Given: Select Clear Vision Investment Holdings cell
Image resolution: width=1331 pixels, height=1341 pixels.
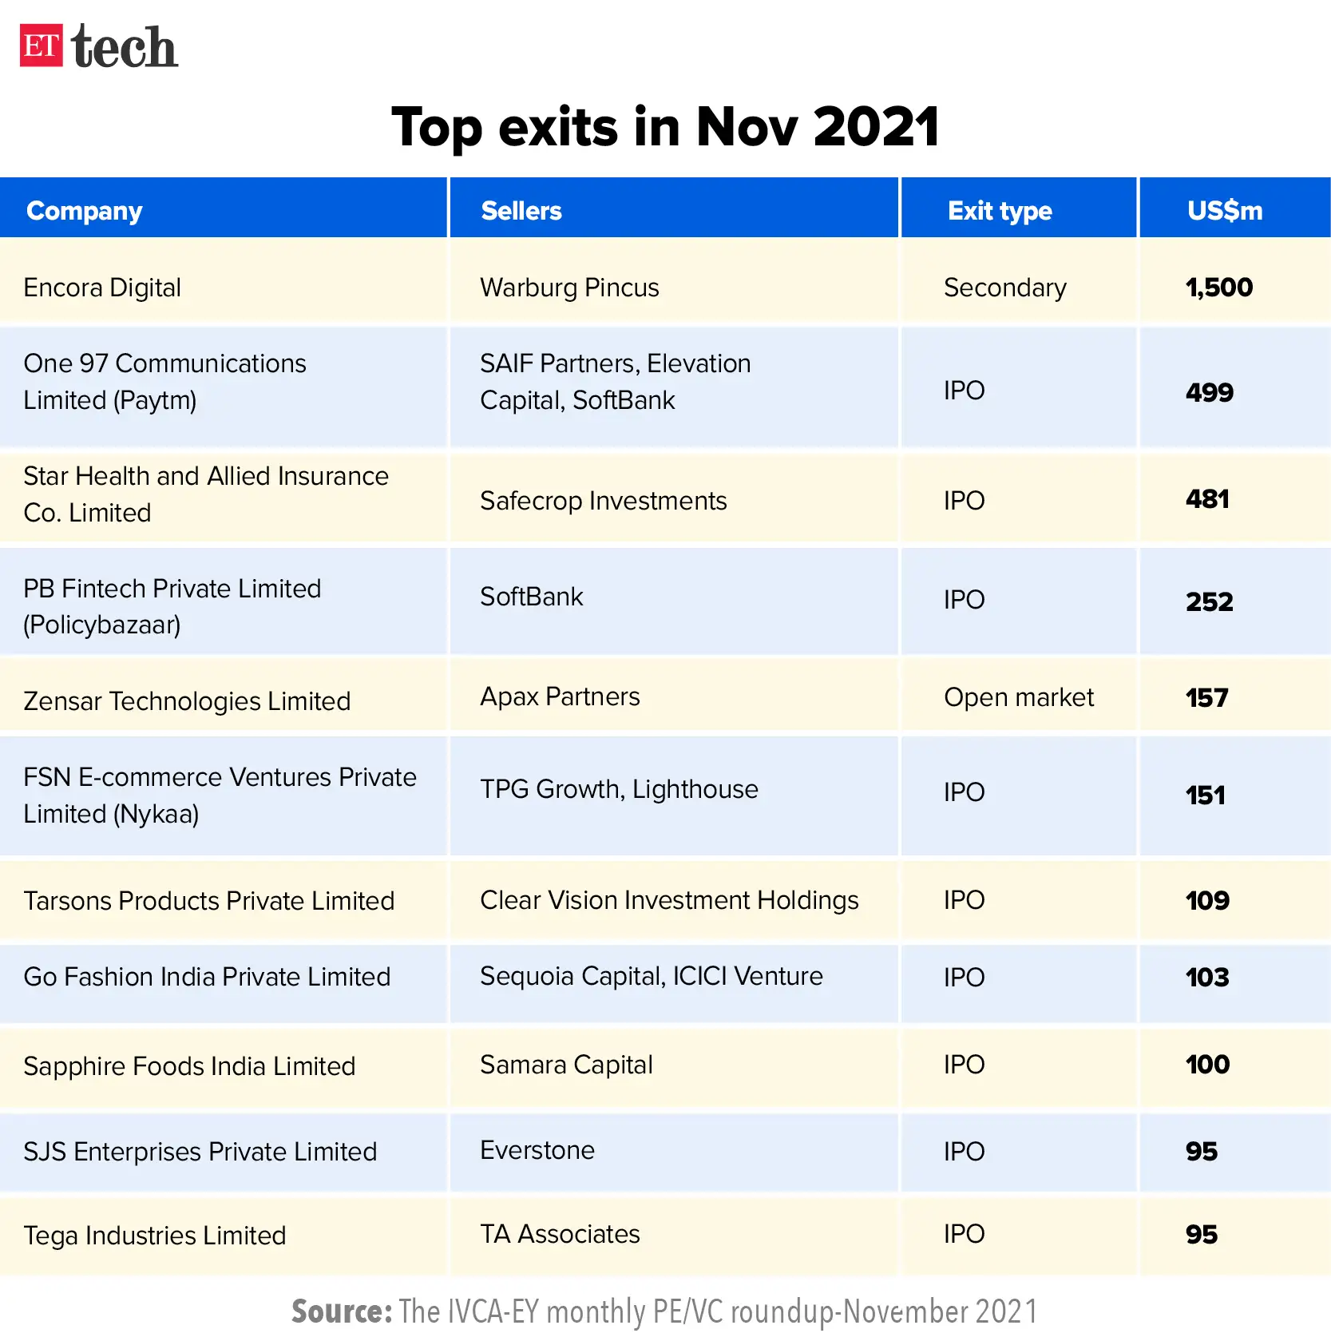Looking at the screenshot, I should [674, 899].
